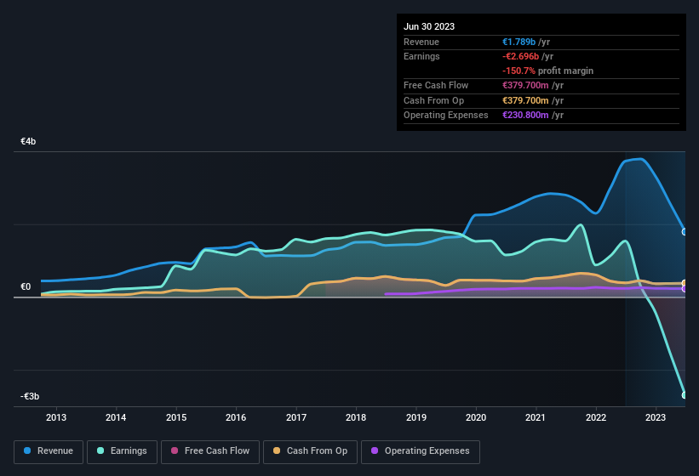The image size is (699, 476).
Task: Click the Operating Expenses row label in tooltip
Action: 446,116
